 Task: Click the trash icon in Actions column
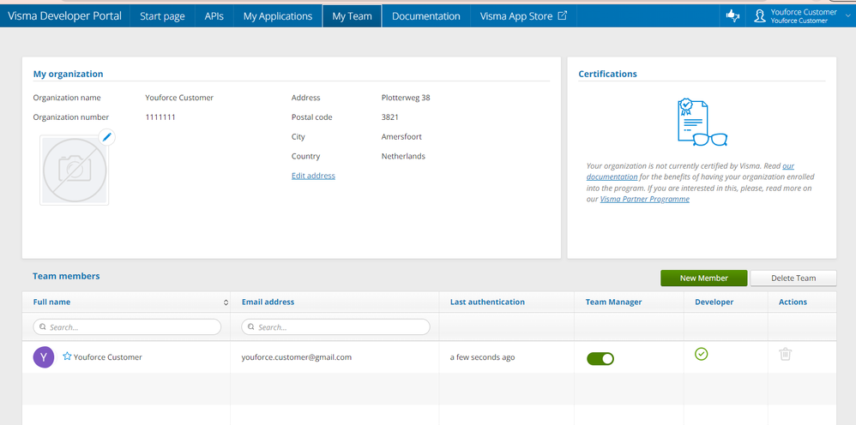point(785,354)
